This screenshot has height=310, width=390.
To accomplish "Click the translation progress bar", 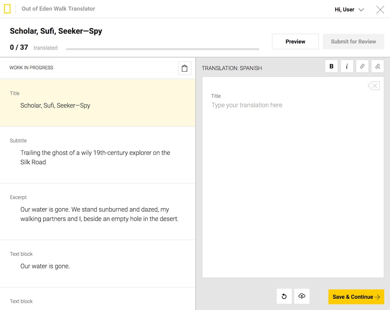I will [x=162, y=49].
